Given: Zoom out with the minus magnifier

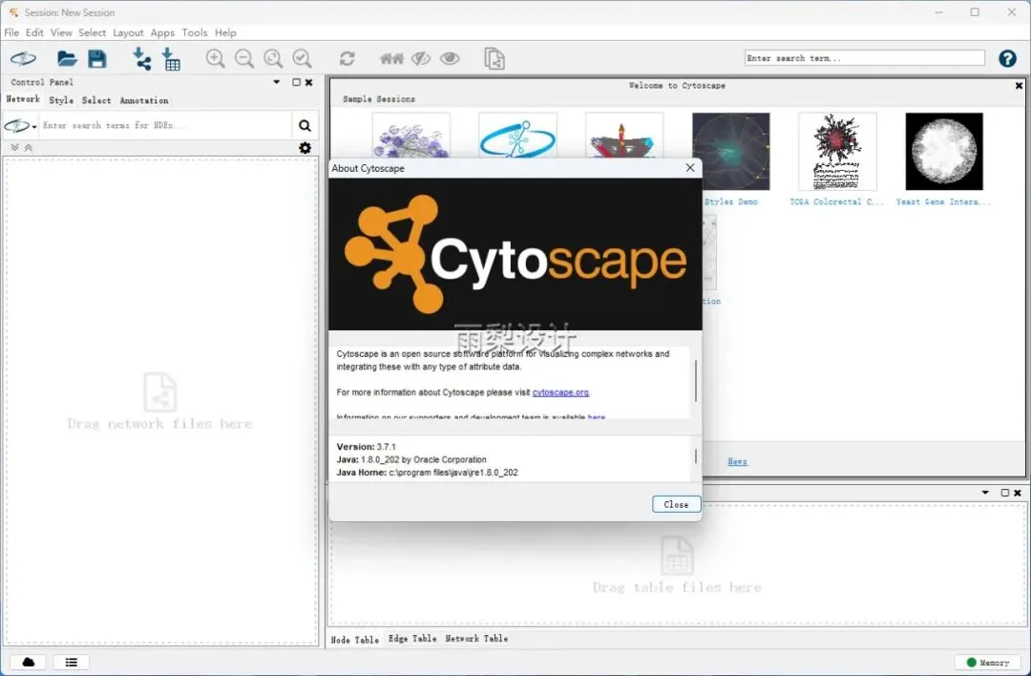Looking at the screenshot, I should pos(244,58).
